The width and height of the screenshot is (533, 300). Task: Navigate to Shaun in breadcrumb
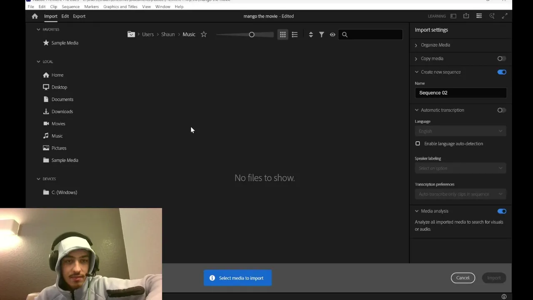point(168,35)
